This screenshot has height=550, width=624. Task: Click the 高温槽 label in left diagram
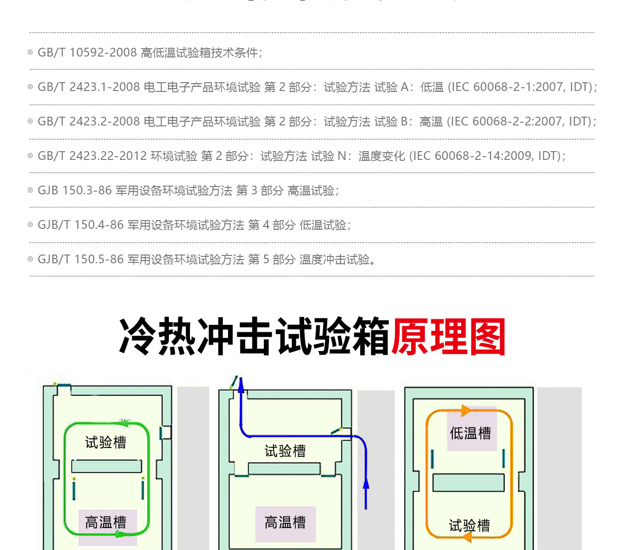[106, 522]
